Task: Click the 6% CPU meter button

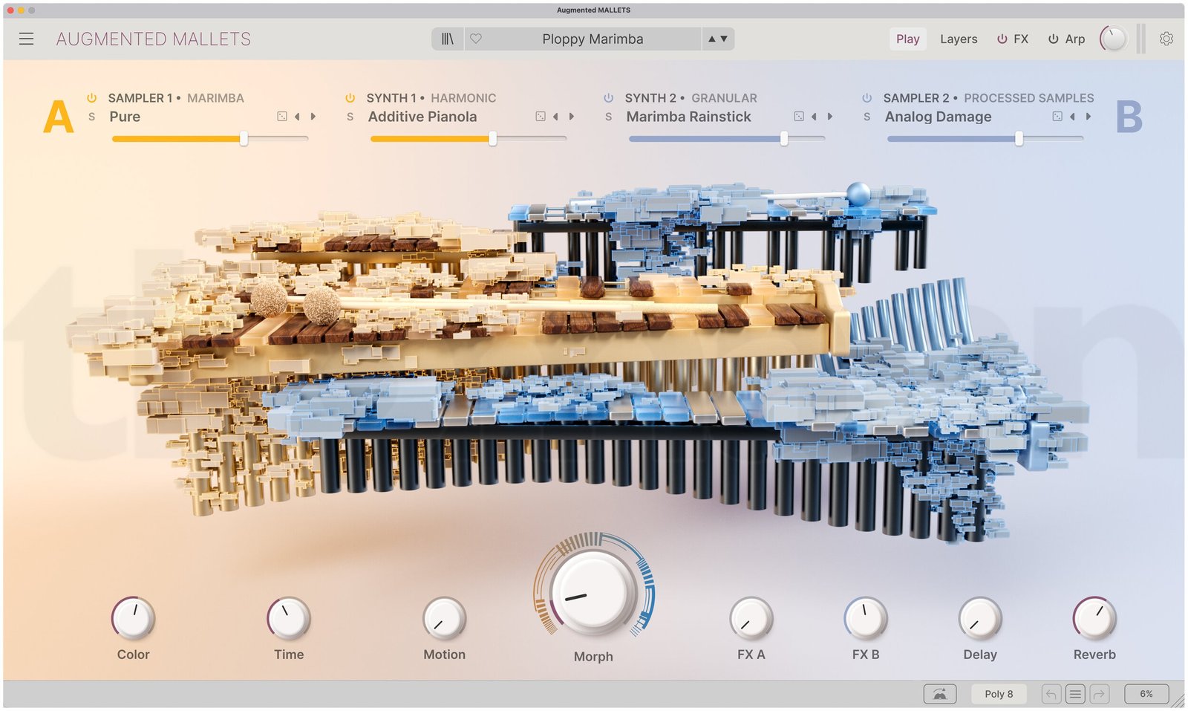Action: 1146,694
